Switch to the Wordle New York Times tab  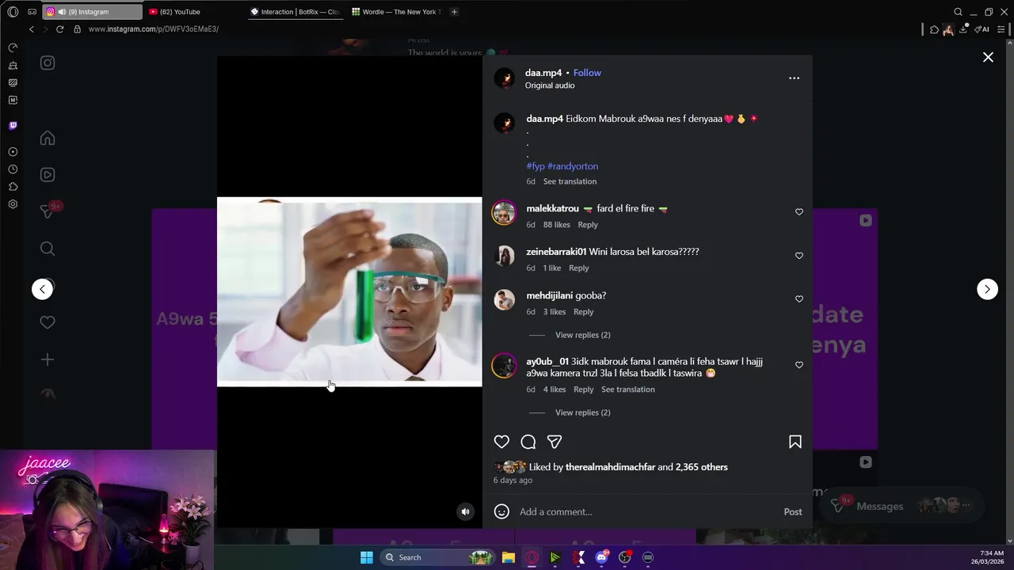tap(397, 12)
